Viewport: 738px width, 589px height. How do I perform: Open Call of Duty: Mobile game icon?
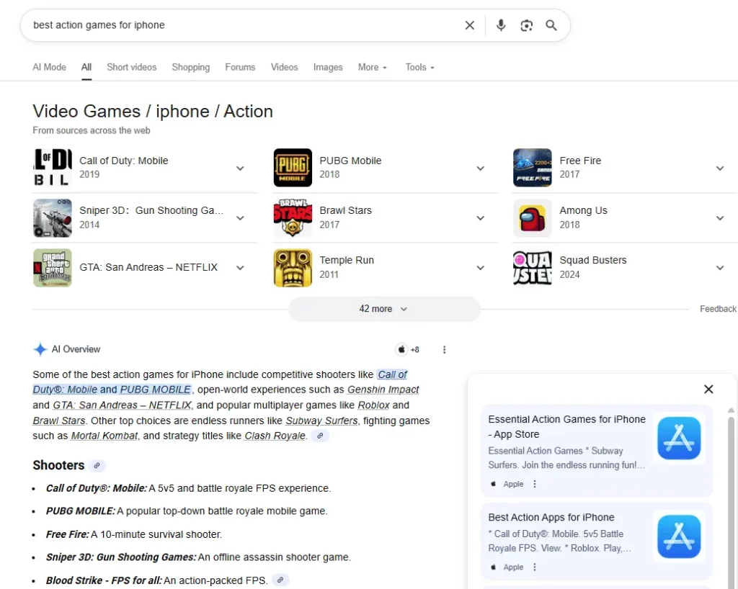[x=53, y=168]
